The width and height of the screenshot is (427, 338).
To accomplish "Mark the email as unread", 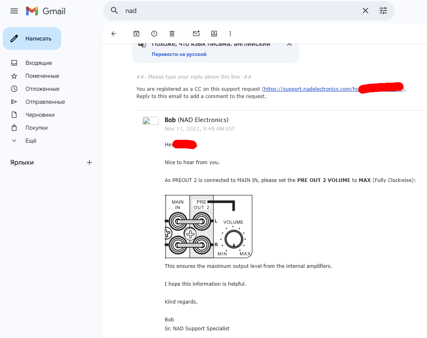I will click(196, 34).
